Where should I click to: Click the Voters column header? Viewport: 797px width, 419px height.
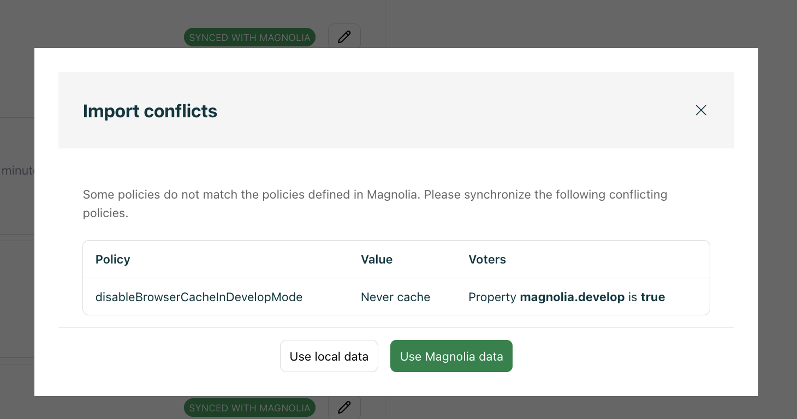point(487,259)
